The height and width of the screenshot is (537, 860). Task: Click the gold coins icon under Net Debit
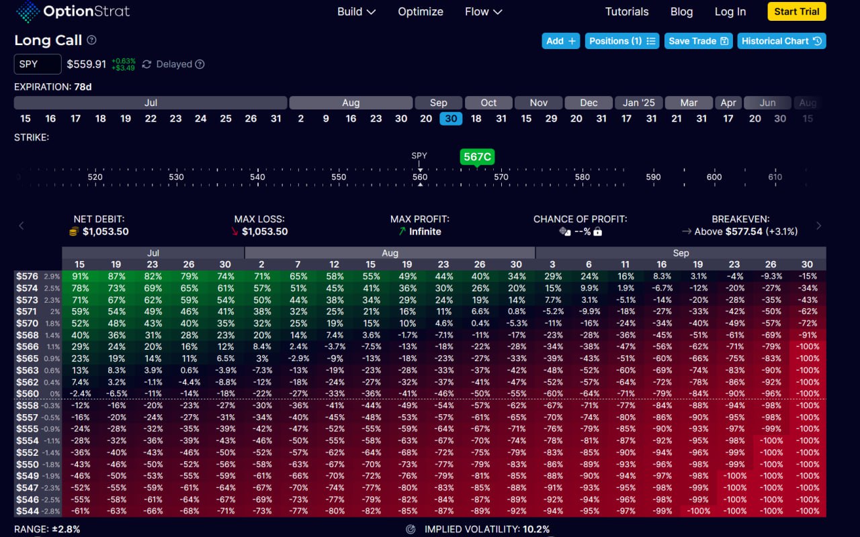click(74, 232)
